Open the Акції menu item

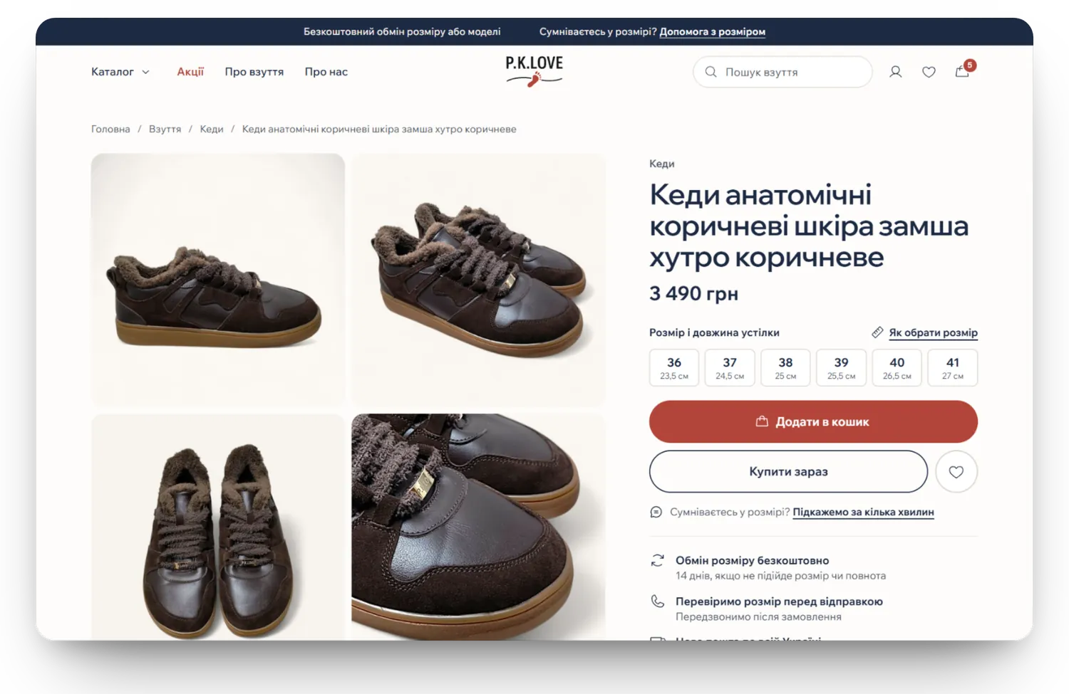coord(190,72)
